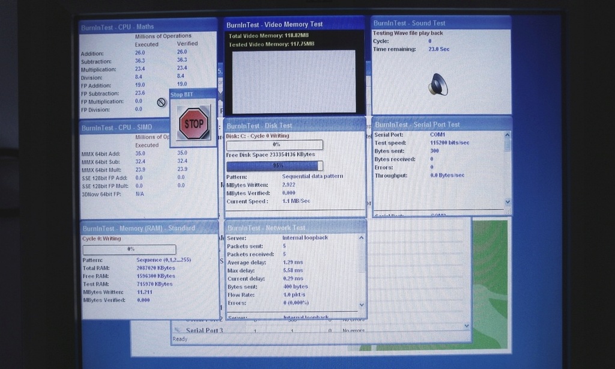
Task: Click the '0.0 Bytes/sec' throughput value
Action: coord(447,175)
